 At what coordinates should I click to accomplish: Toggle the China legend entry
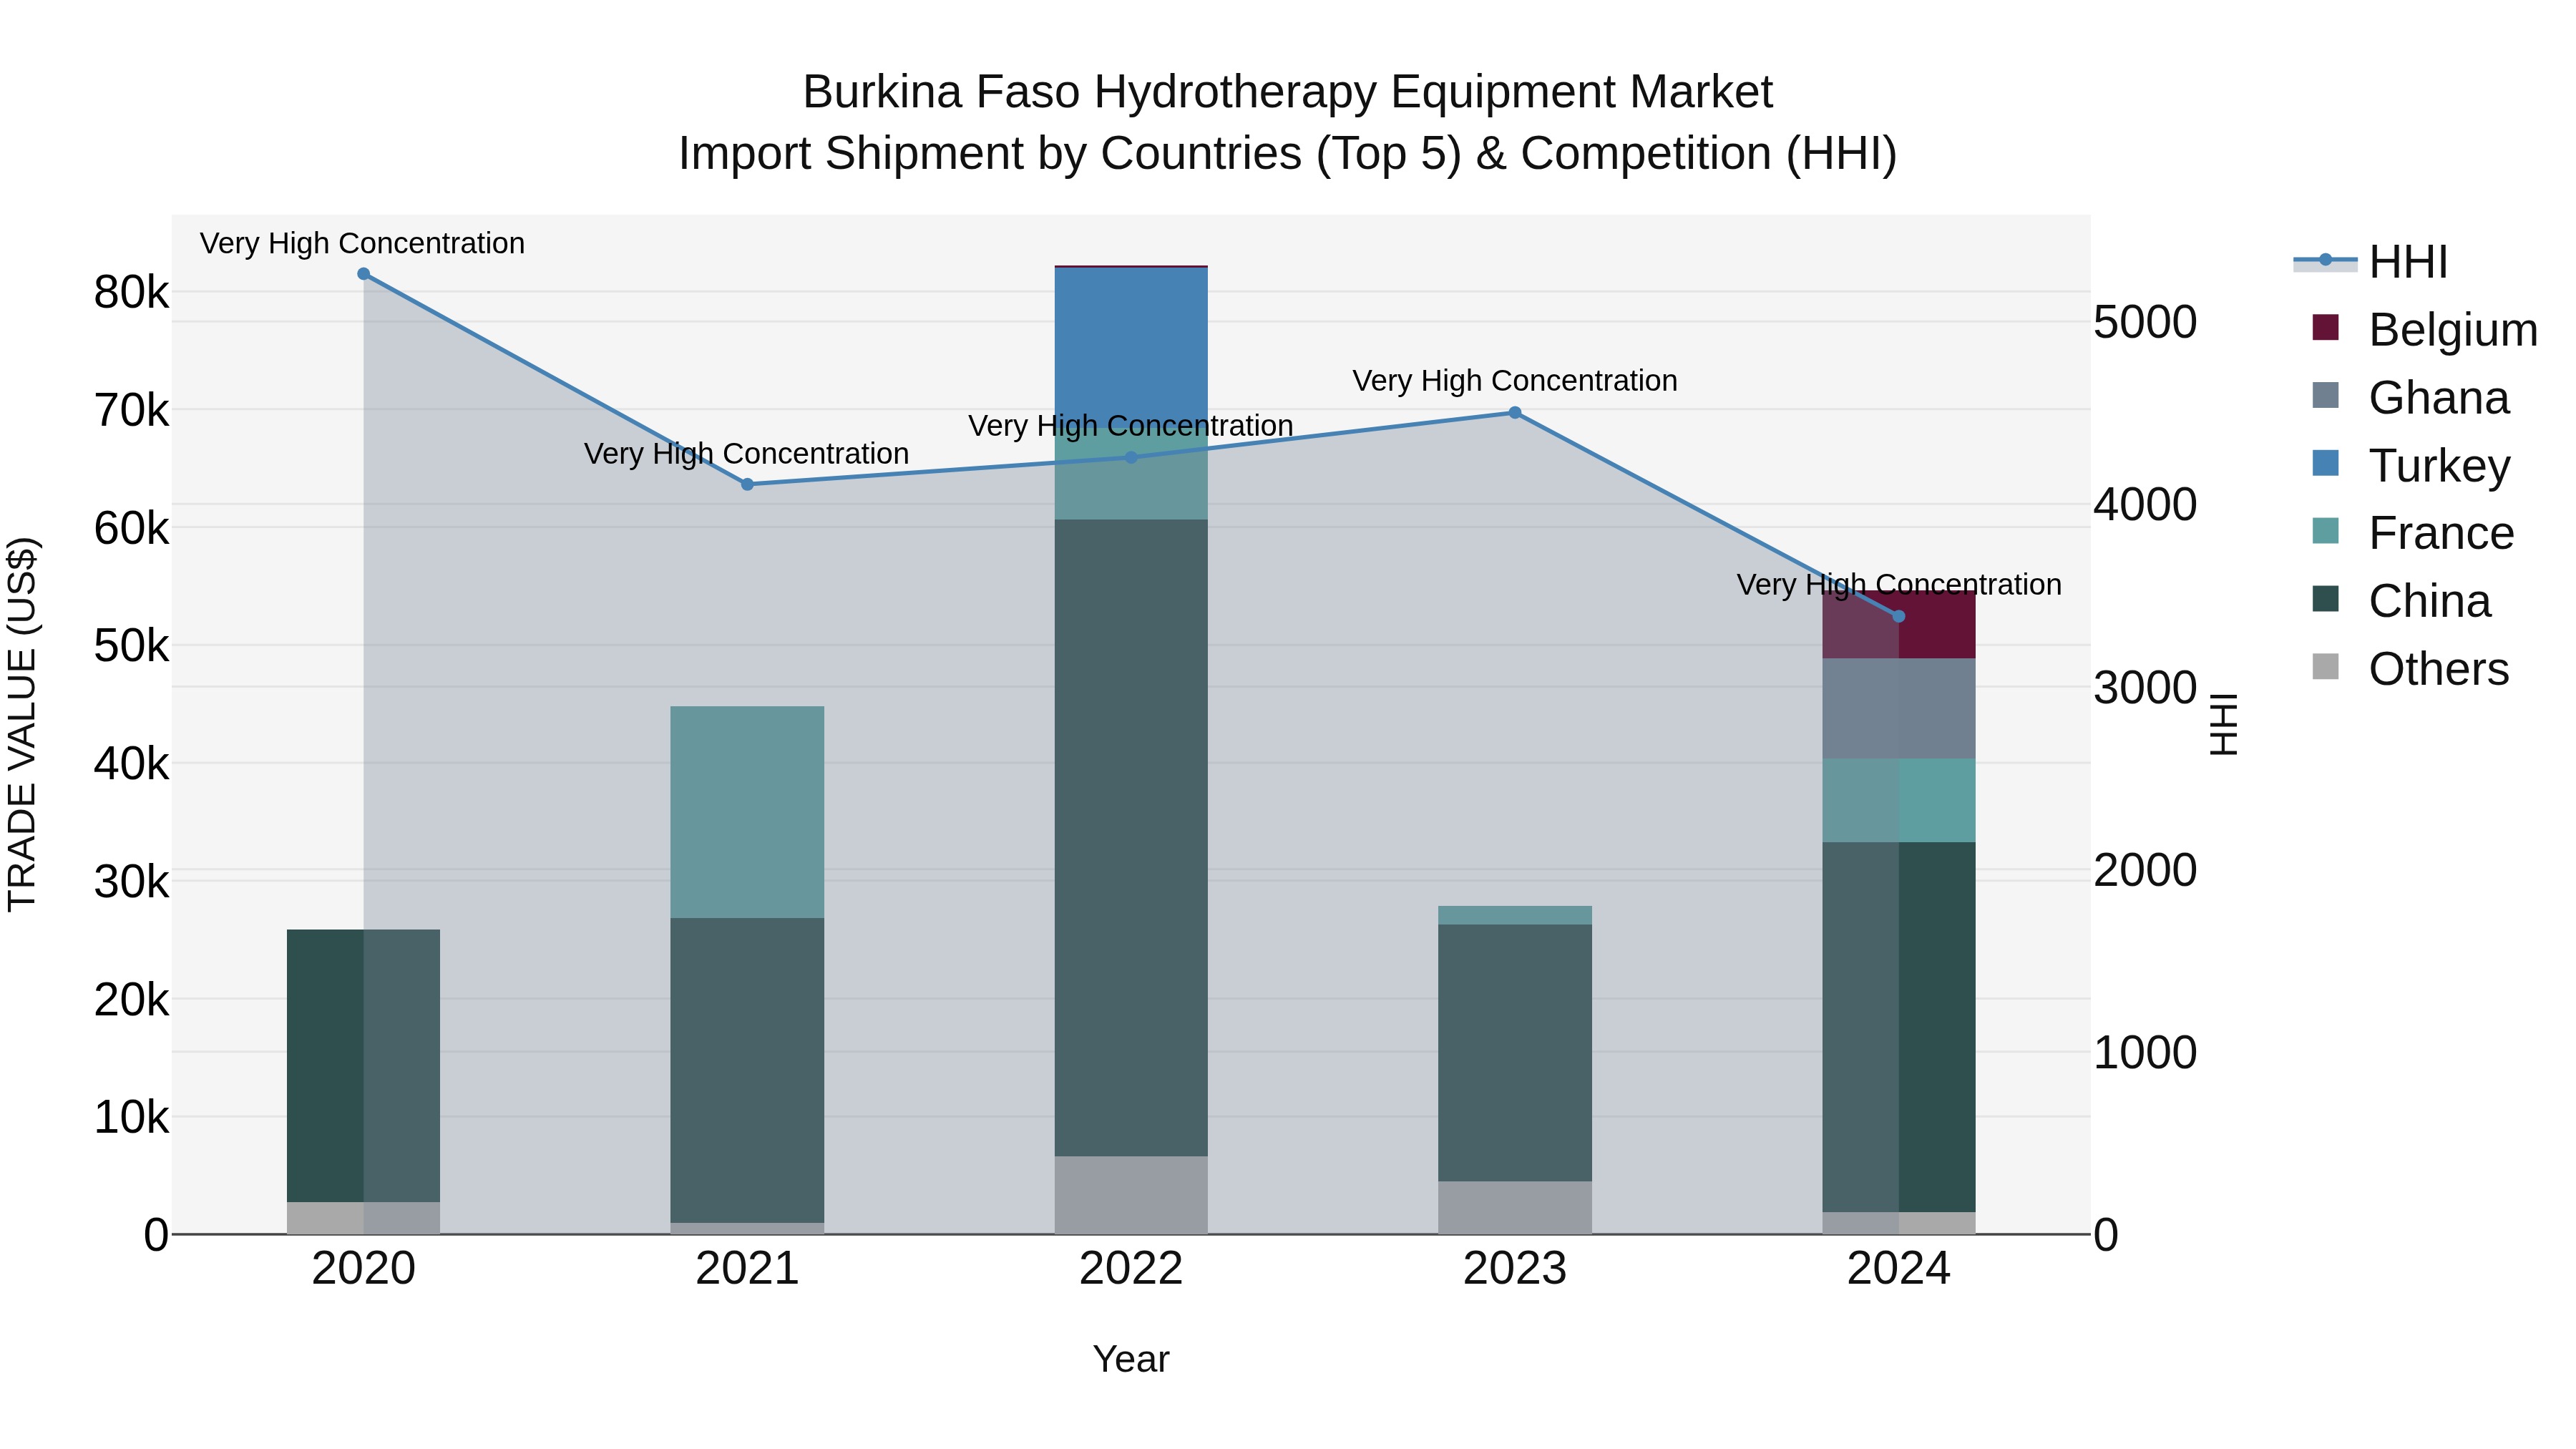2402,600
